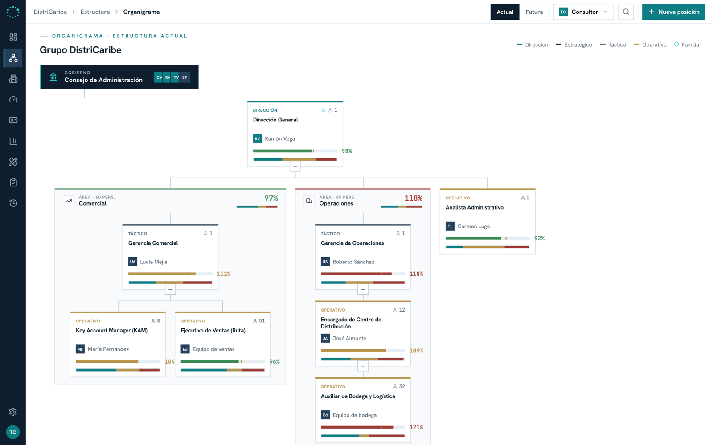Click the Comercial area trend icon

pos(69,201)
